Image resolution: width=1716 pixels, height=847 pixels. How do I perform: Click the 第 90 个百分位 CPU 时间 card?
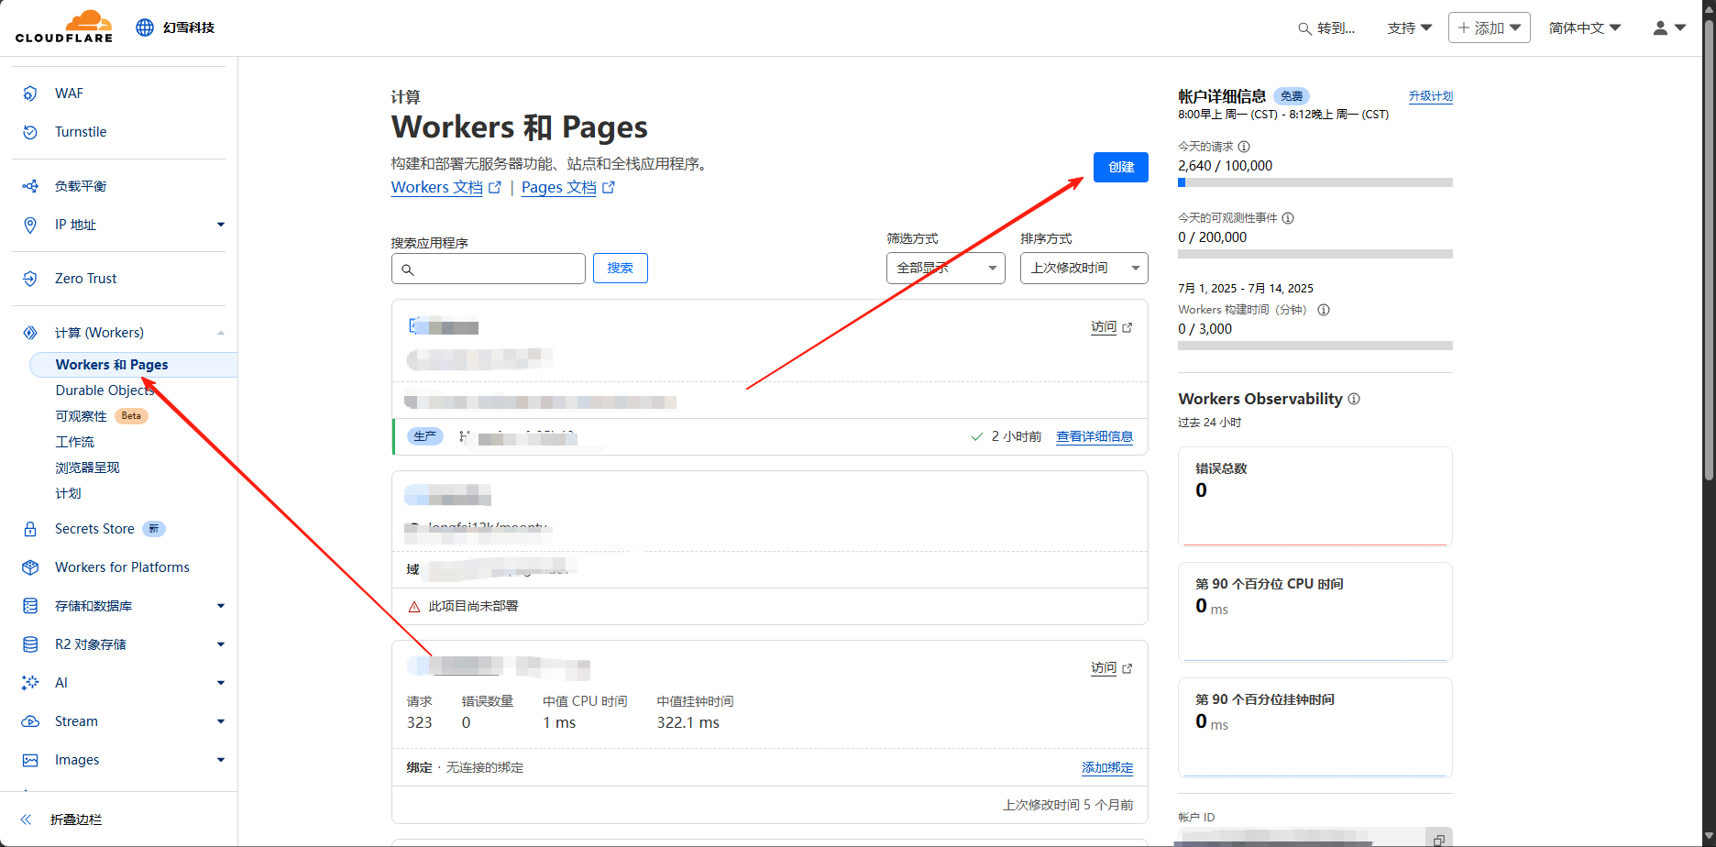click(x=1315, y=611)
